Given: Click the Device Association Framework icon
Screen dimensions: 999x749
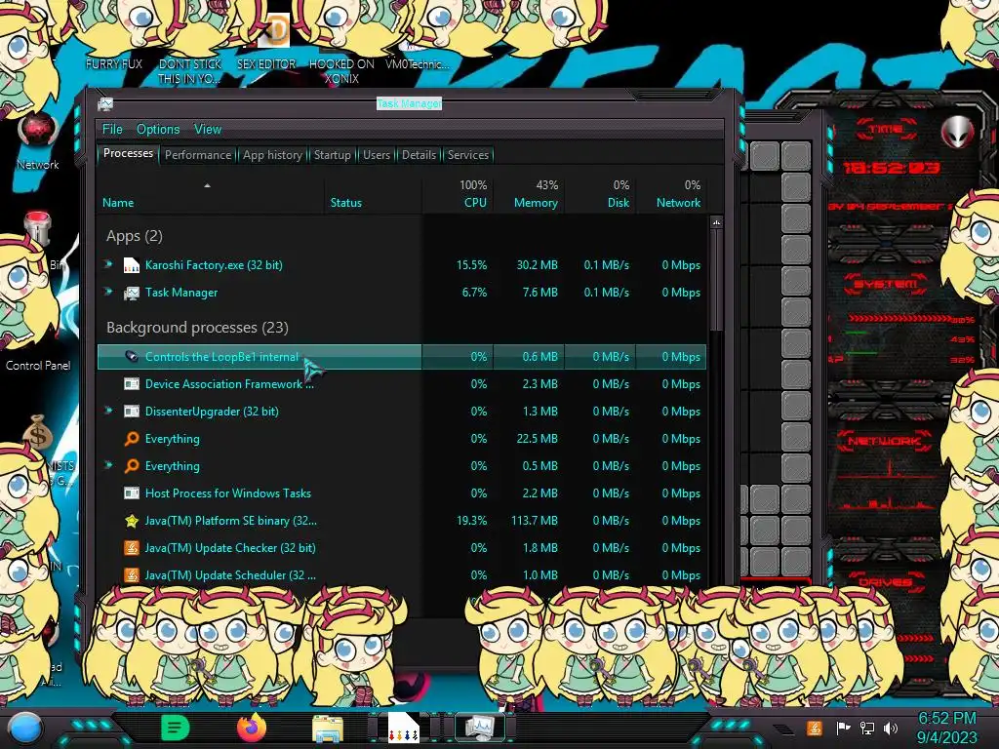Looking at the screenshot, I should (132, 384).
